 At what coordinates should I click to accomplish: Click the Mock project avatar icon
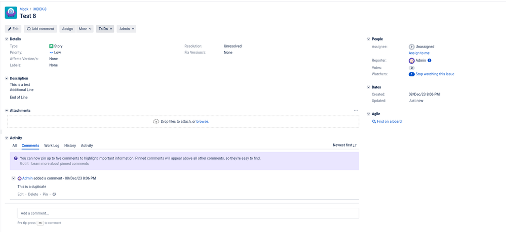click(11, 13)
